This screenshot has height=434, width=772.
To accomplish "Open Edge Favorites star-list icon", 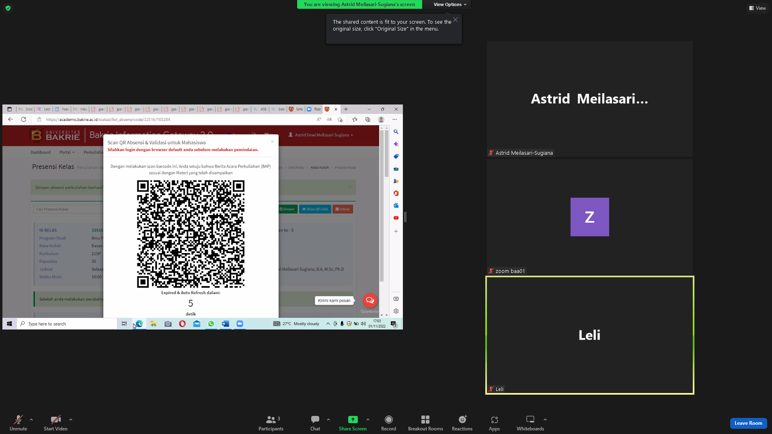I will (355, 119).
